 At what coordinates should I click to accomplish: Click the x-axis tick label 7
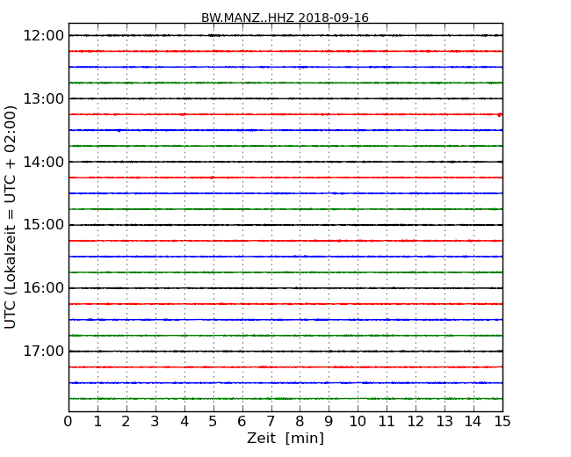(x=271, y=422)
